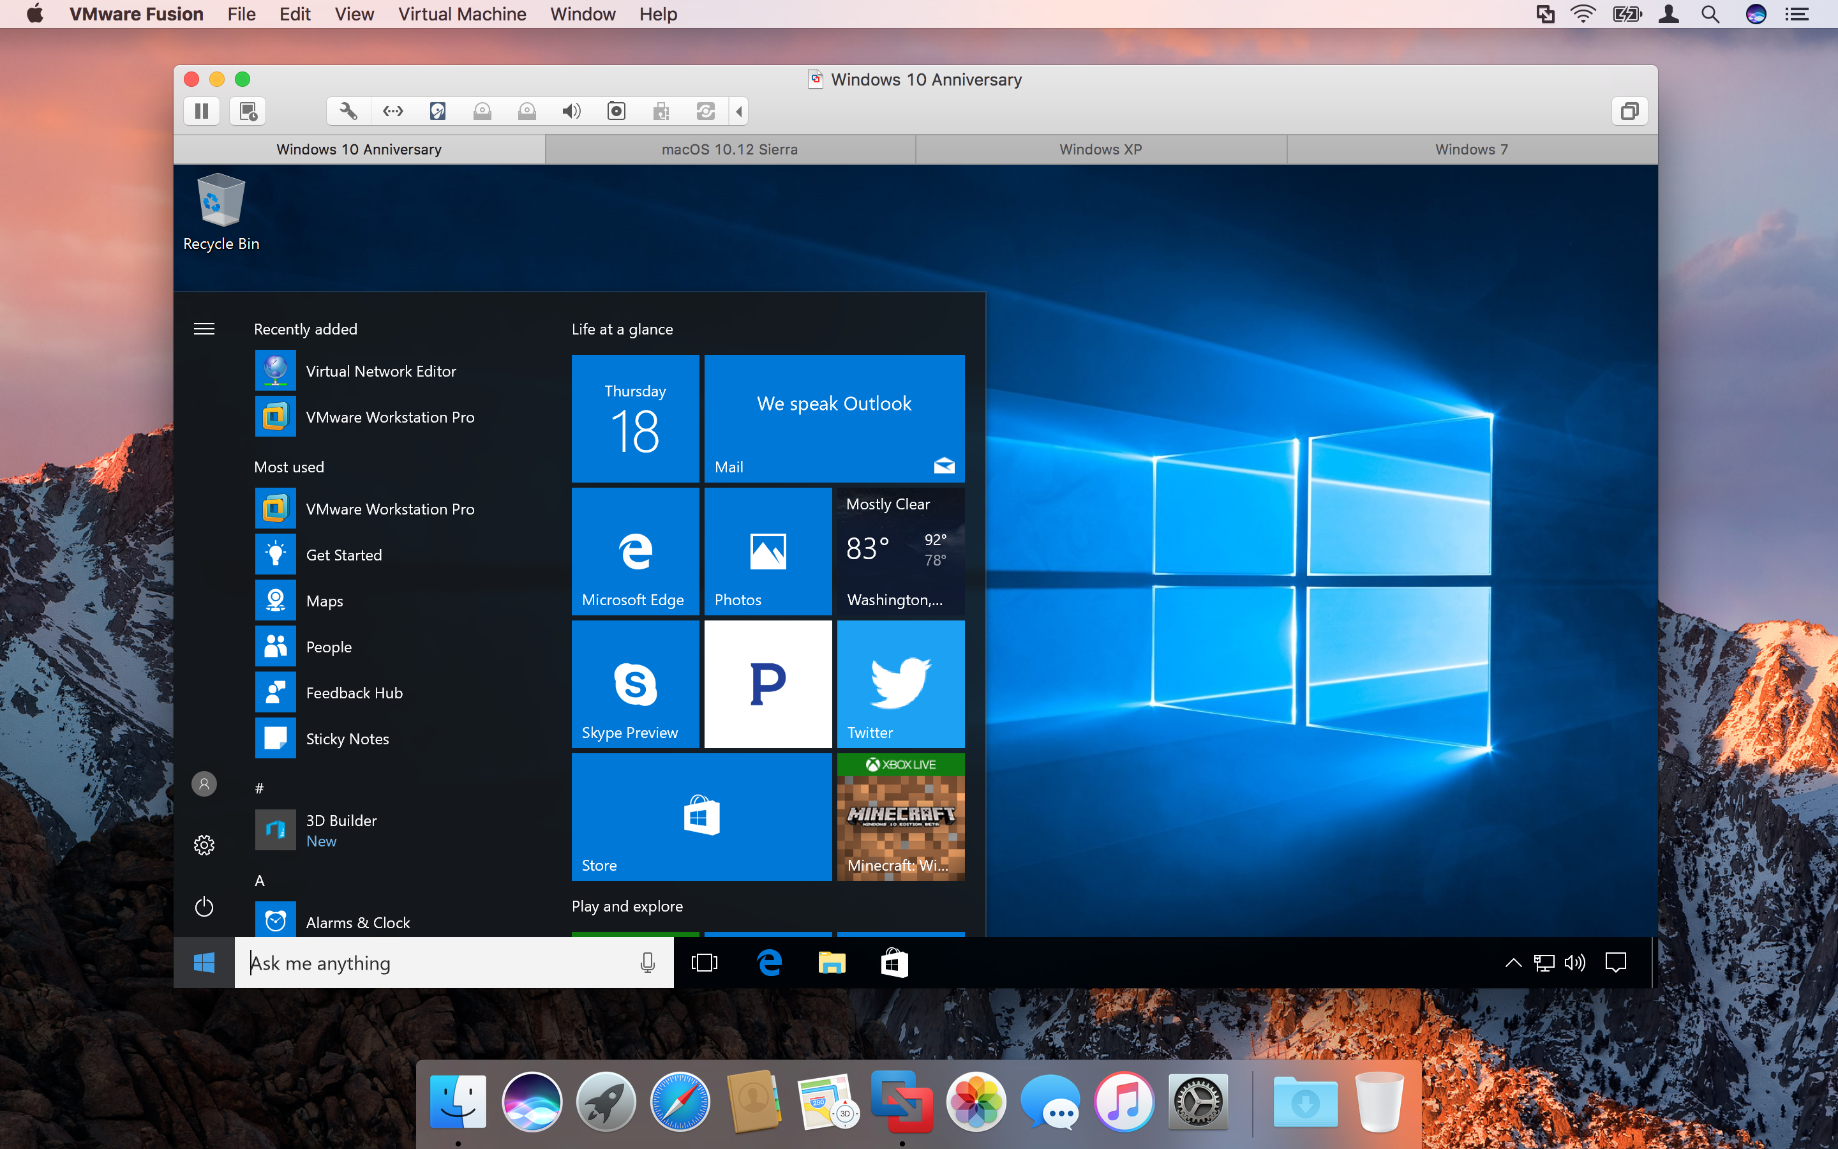Select the VMware network settings icon

pyautogui.click(x=394, y=111)
